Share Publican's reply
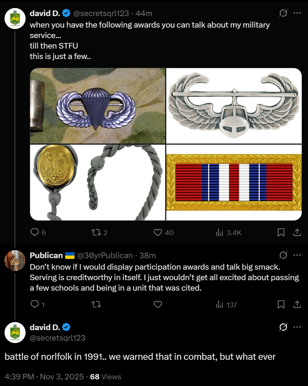This screenshot has width=308, height=386. [297, 305]
